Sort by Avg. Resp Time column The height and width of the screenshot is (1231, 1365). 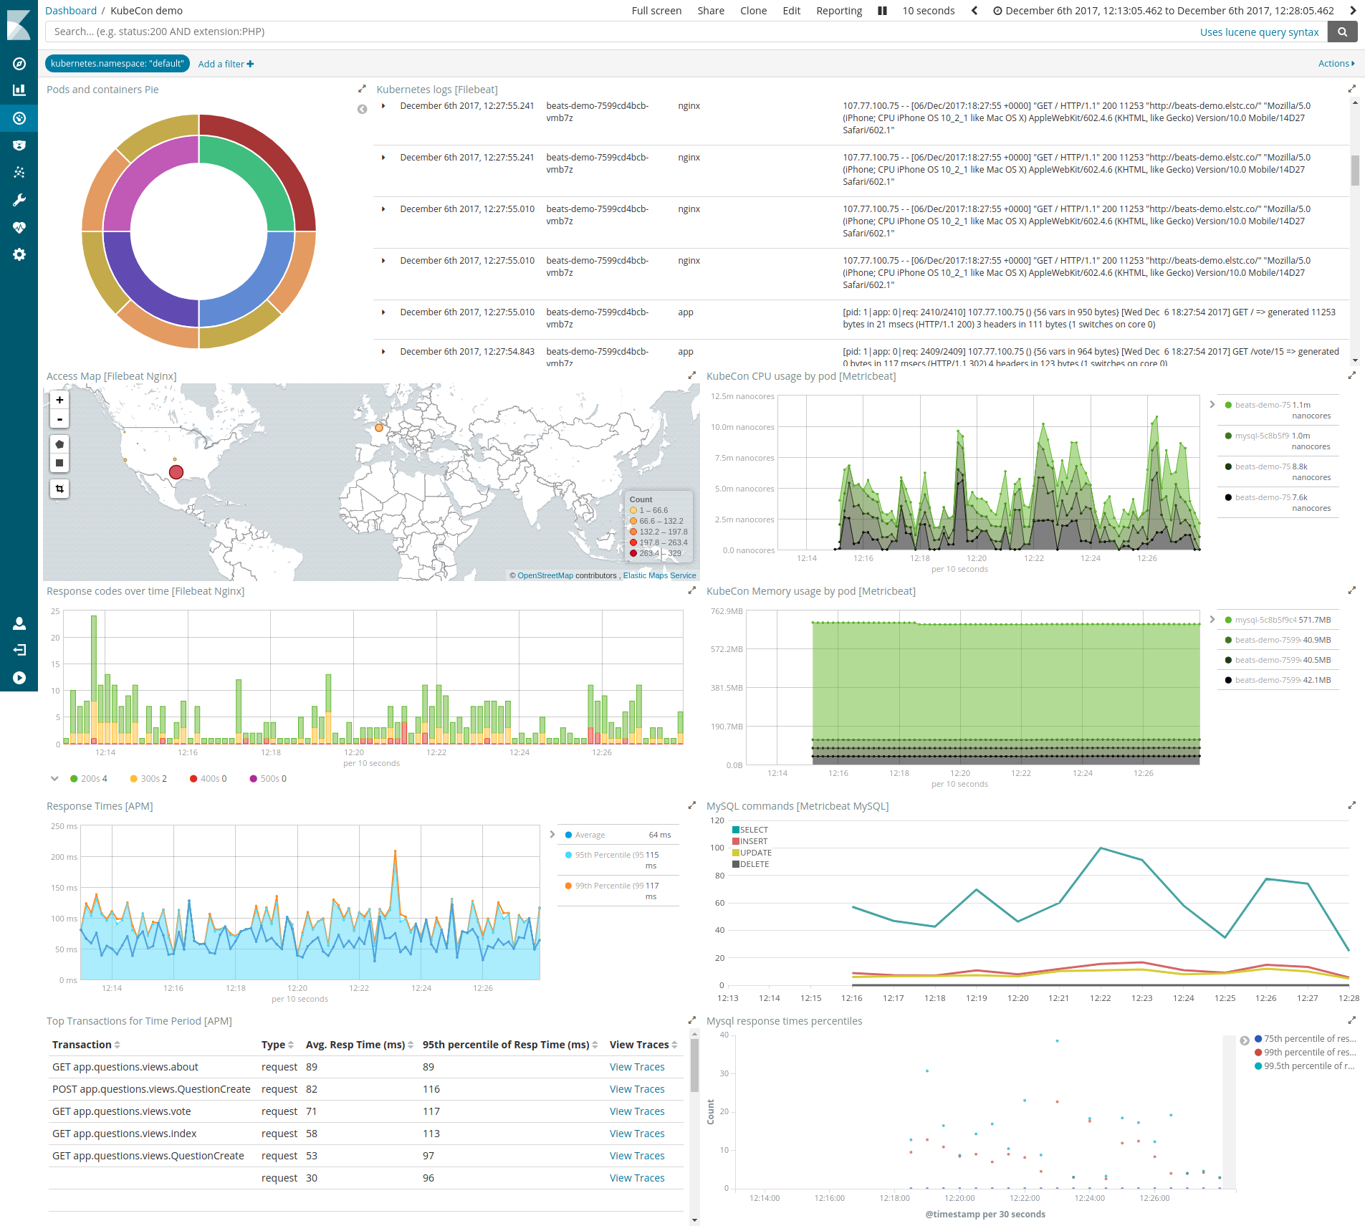(360, 1045)
